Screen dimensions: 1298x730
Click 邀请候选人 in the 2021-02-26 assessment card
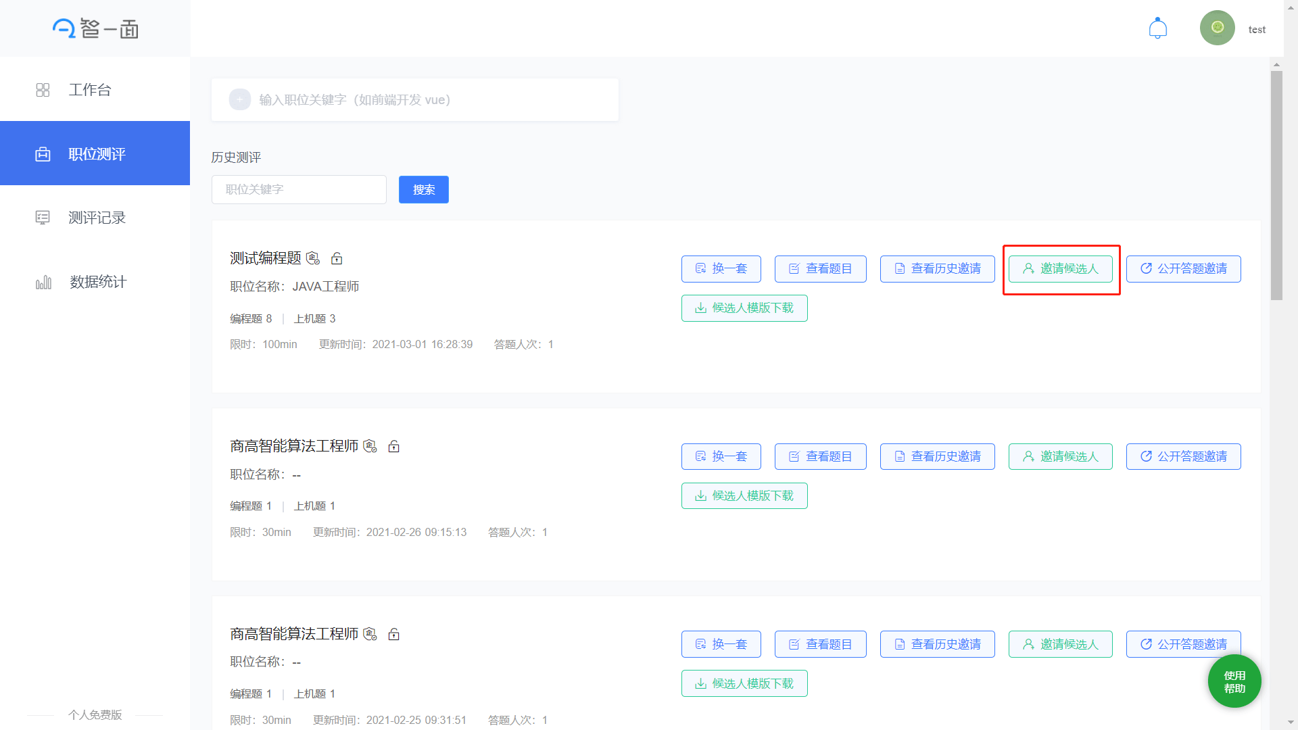pos(1060,456)
